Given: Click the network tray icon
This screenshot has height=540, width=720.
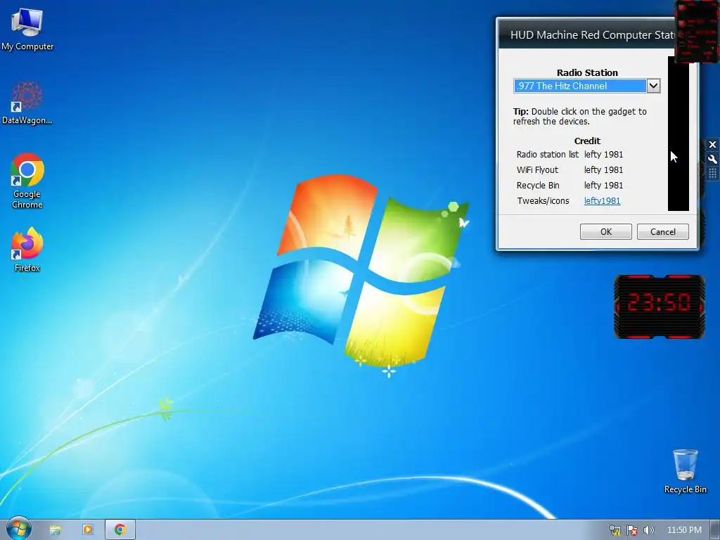Looking at the screenshot, I should 615,530.
